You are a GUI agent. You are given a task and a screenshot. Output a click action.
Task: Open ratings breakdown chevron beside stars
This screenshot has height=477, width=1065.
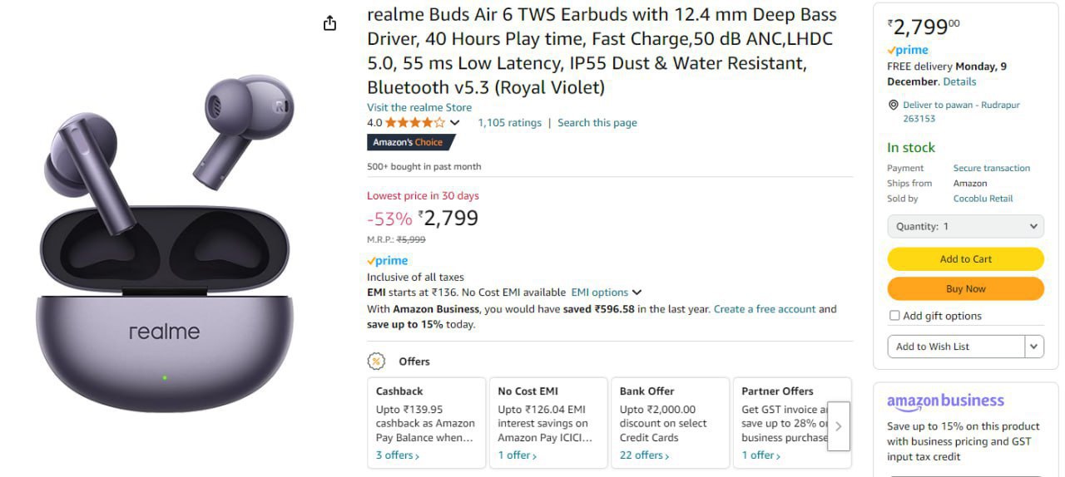click(x=454, y=123)
